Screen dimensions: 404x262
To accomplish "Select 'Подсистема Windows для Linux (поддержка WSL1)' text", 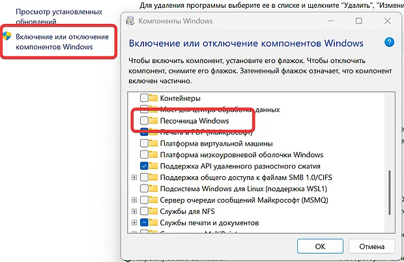I will (x=244, y=189).
